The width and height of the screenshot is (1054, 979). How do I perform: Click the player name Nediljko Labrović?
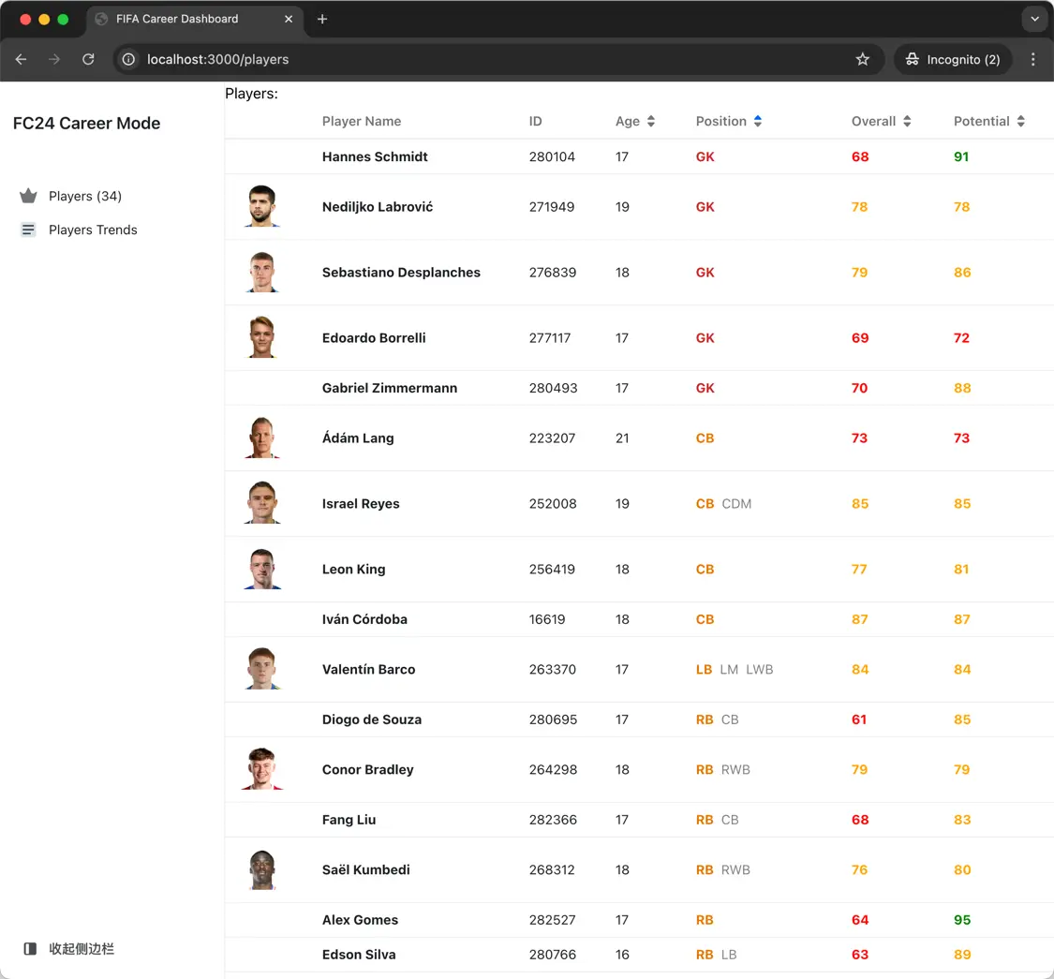378,207
